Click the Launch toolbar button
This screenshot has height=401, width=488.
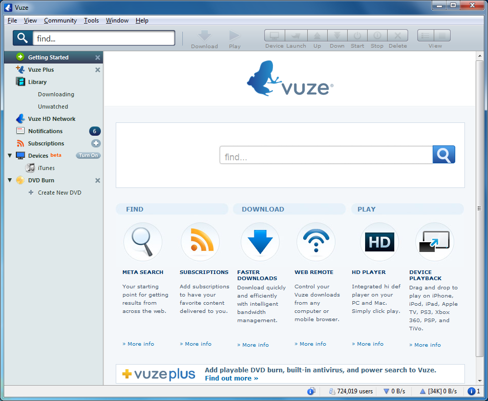(x=296, y=35)
